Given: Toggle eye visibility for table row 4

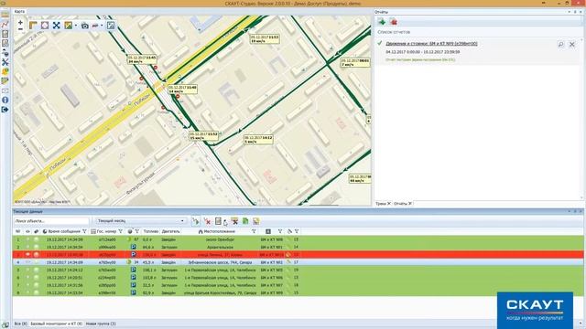Looking at the screenshot, I should click(x=28, y=262).
